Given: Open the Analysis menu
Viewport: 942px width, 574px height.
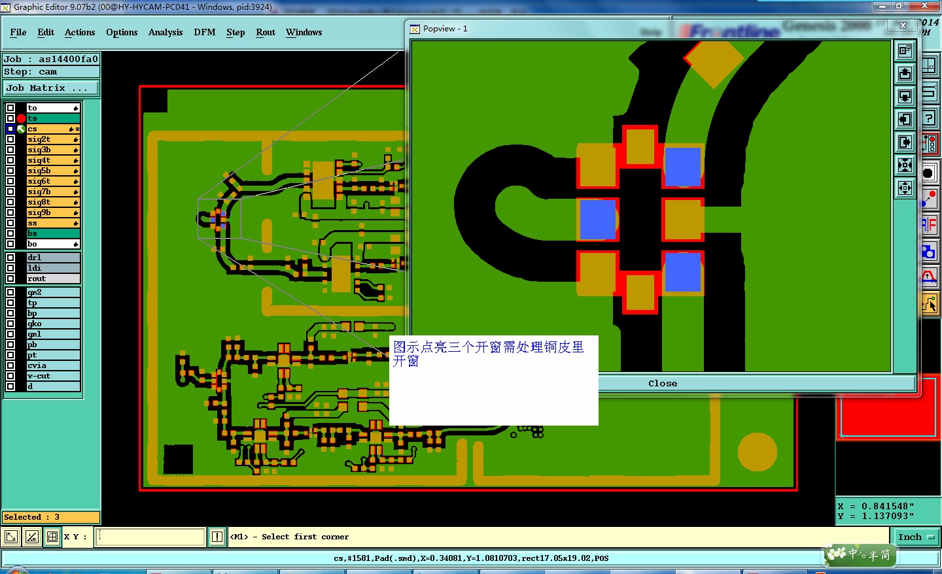Looking at the screenshot, I should click(166, 32).
